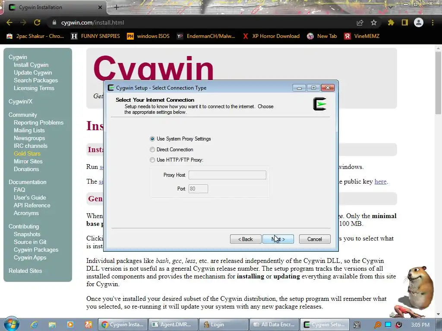Open the Windows Start orb

point(11,324)
